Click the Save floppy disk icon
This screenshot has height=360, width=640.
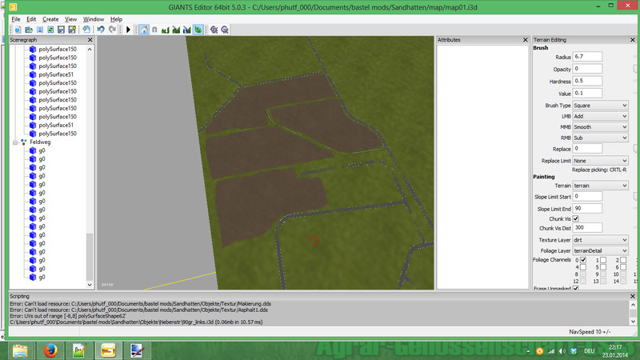point(61,30)
